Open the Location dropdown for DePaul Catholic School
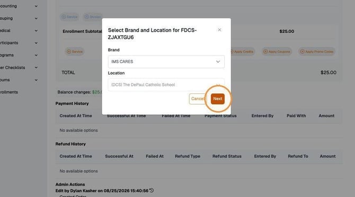The image size is (355, 197). pyautogui.click(x=166, y=85)
